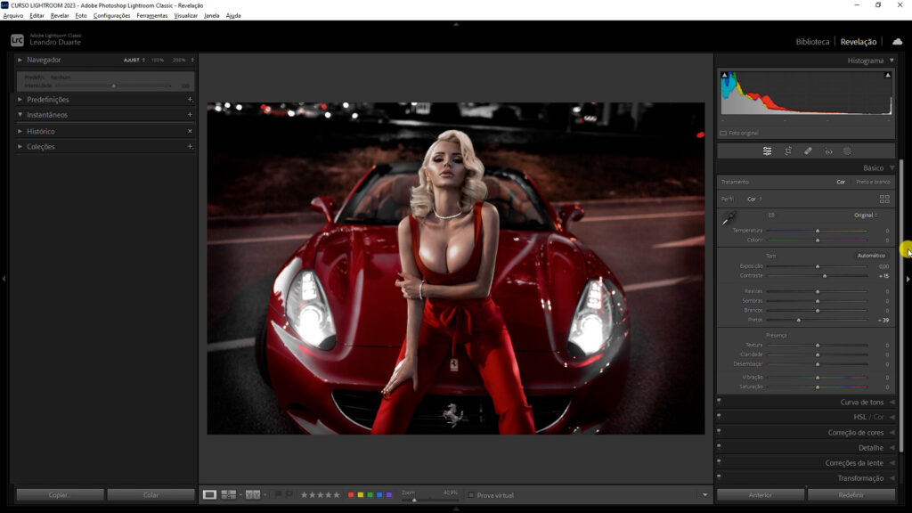This screenshot has height=513, width=912.
Task: Select the Healing brush tool icon
Action: coord(808,151)
